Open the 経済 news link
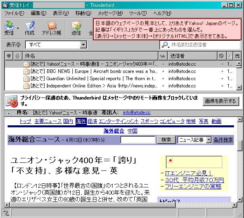This screenshot has width=244, height=218. coord(92,121)
